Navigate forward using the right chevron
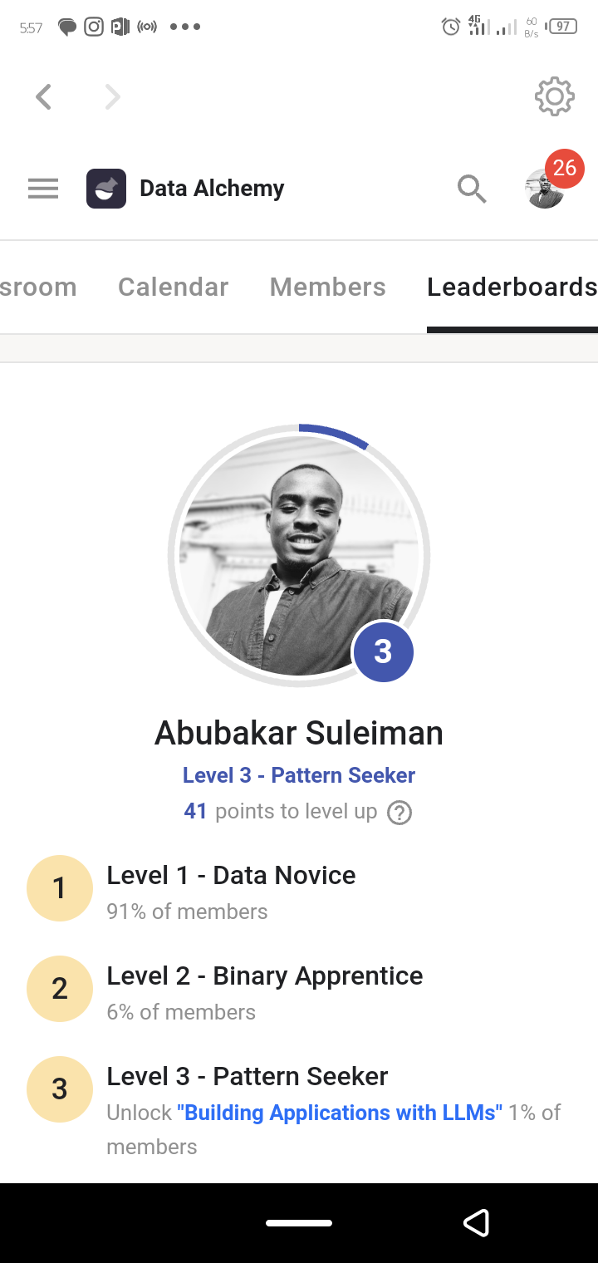The width and height of the screenshot is (598, 1263). coord(112,96)
